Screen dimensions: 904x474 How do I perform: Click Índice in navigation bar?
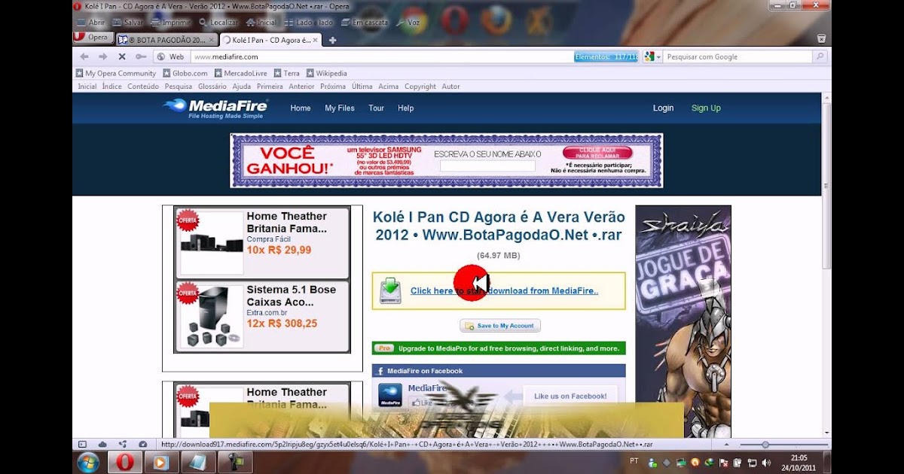[x=112, y=87]
